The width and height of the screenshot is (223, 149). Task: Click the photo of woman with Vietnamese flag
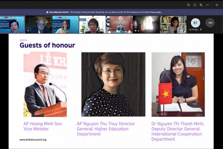pos(178,84)
